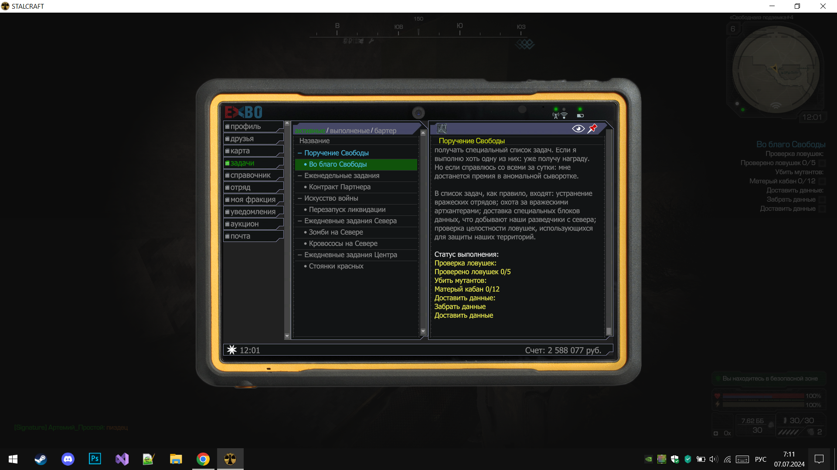Collapse the Поручение Свободы group

coord(300,153)
